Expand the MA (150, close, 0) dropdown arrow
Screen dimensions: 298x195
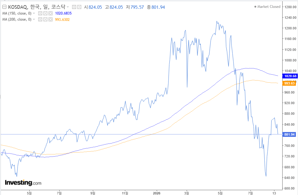(x=34, y=13)
